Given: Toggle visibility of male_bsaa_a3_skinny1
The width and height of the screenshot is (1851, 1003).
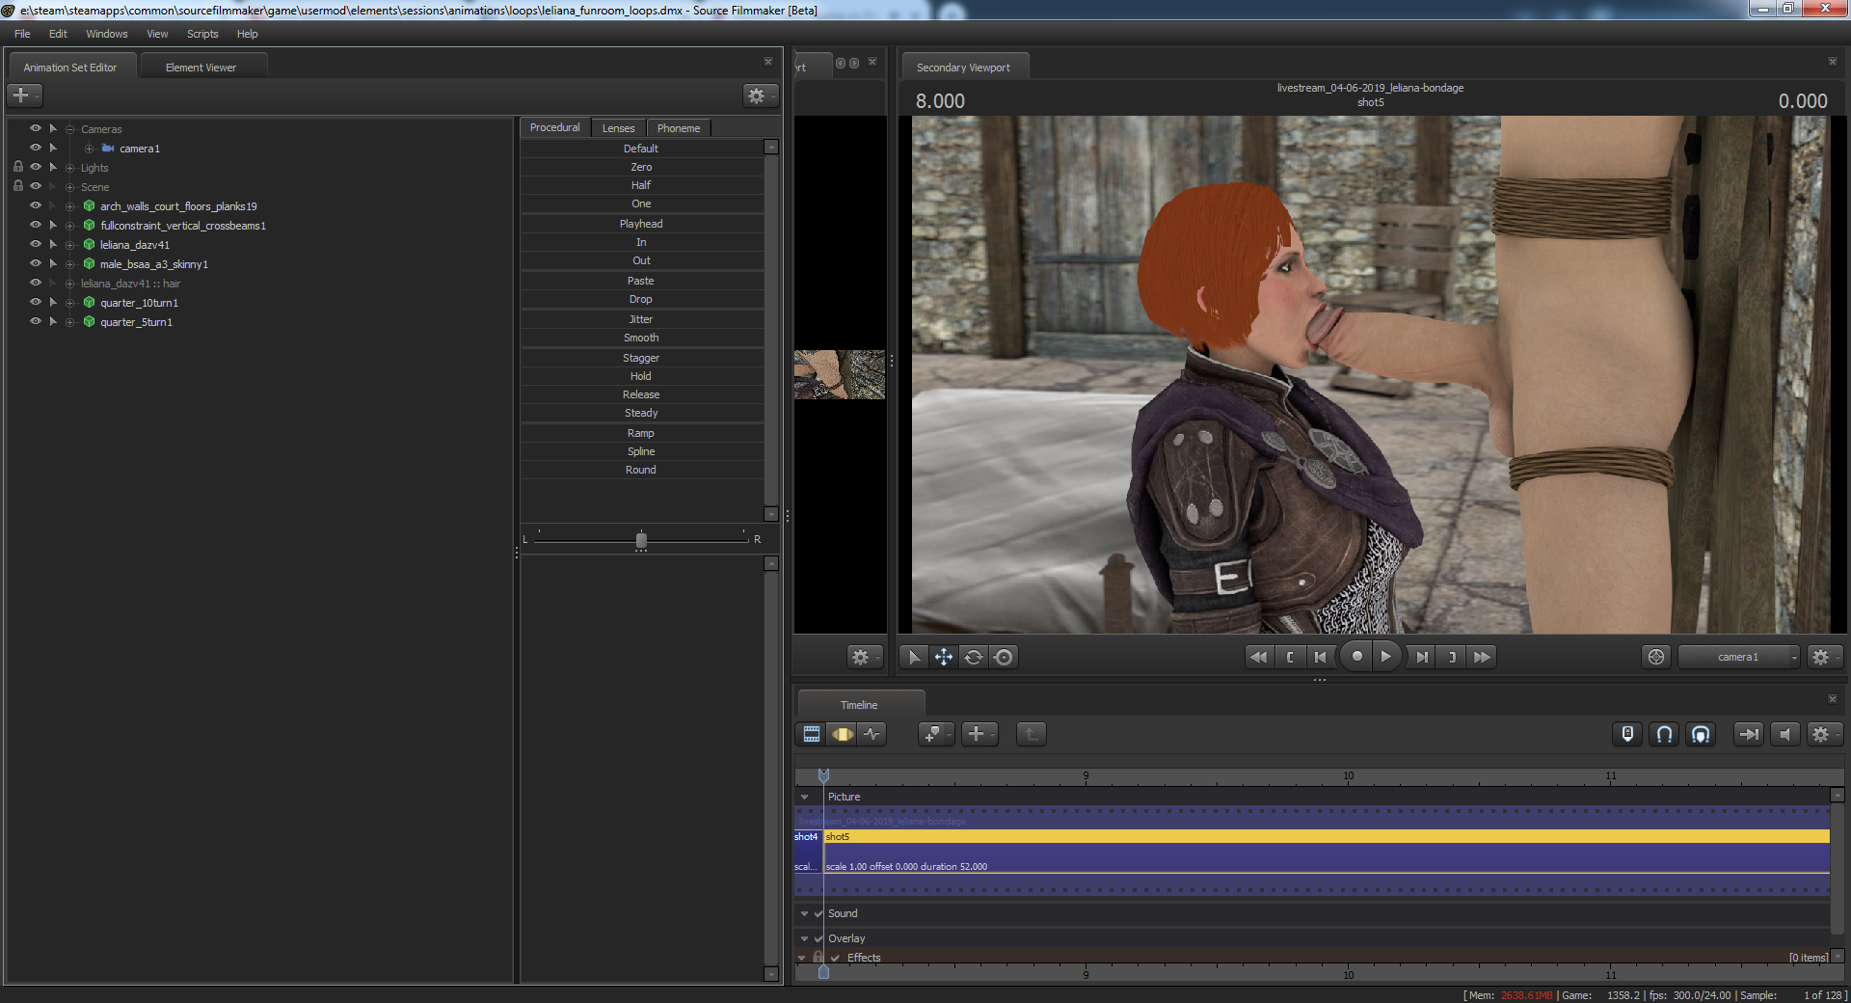Looking at the screenshot, I should pyautogui.click(x=36, y=263).
